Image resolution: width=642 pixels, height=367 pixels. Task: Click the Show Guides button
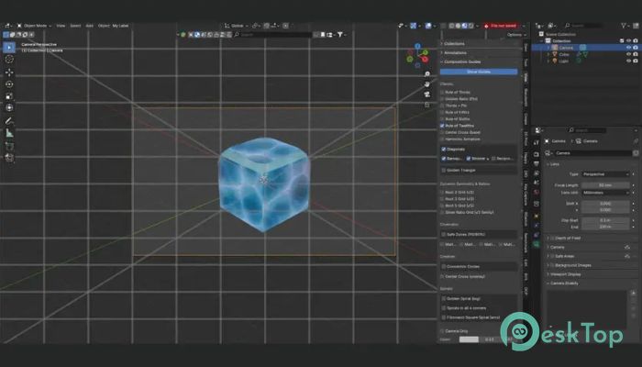click(x=479, y=72)
